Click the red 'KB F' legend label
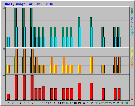 coord(132,97)
